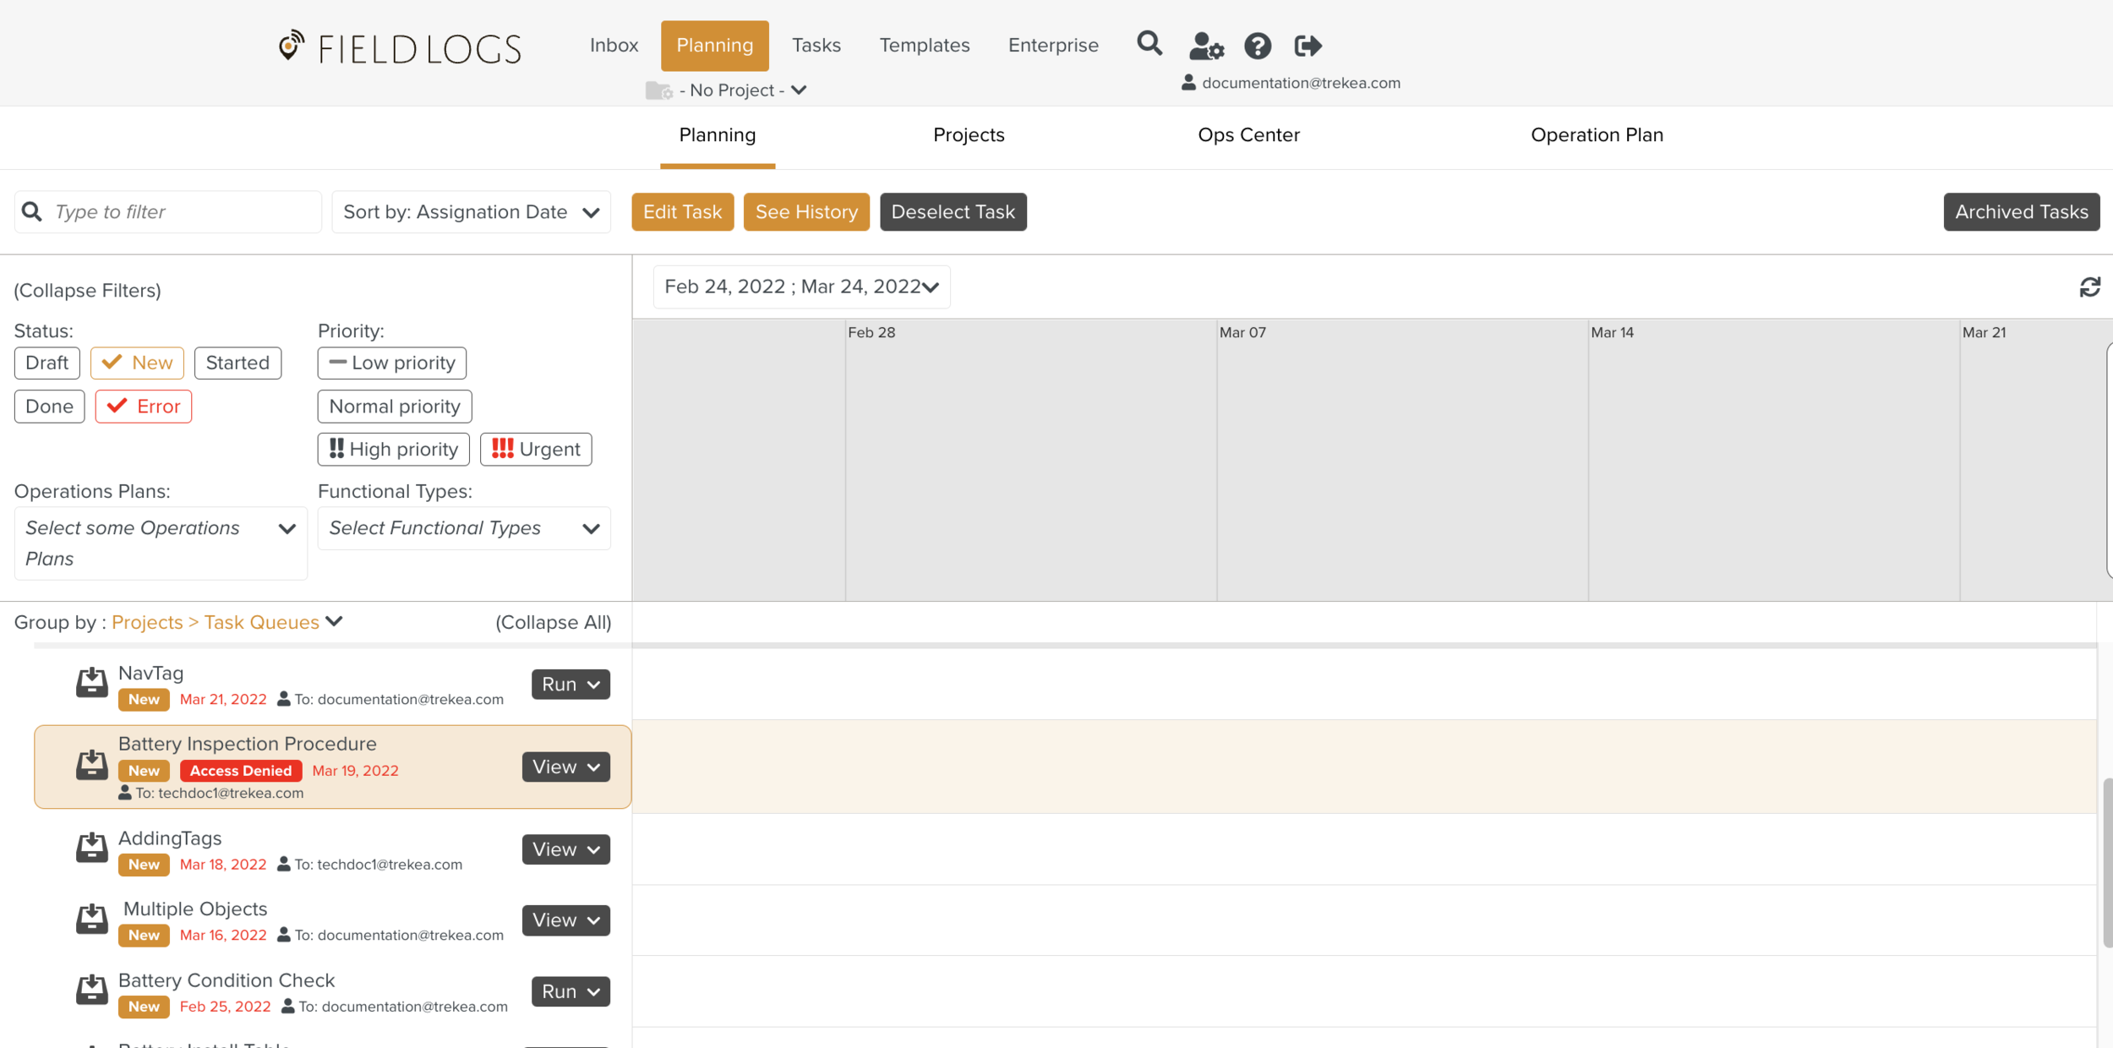Open the Templates menu item
Image resolution: width=2113 pixels, height=1048 pixels.
pyautogui.click(x=924, y=46)
